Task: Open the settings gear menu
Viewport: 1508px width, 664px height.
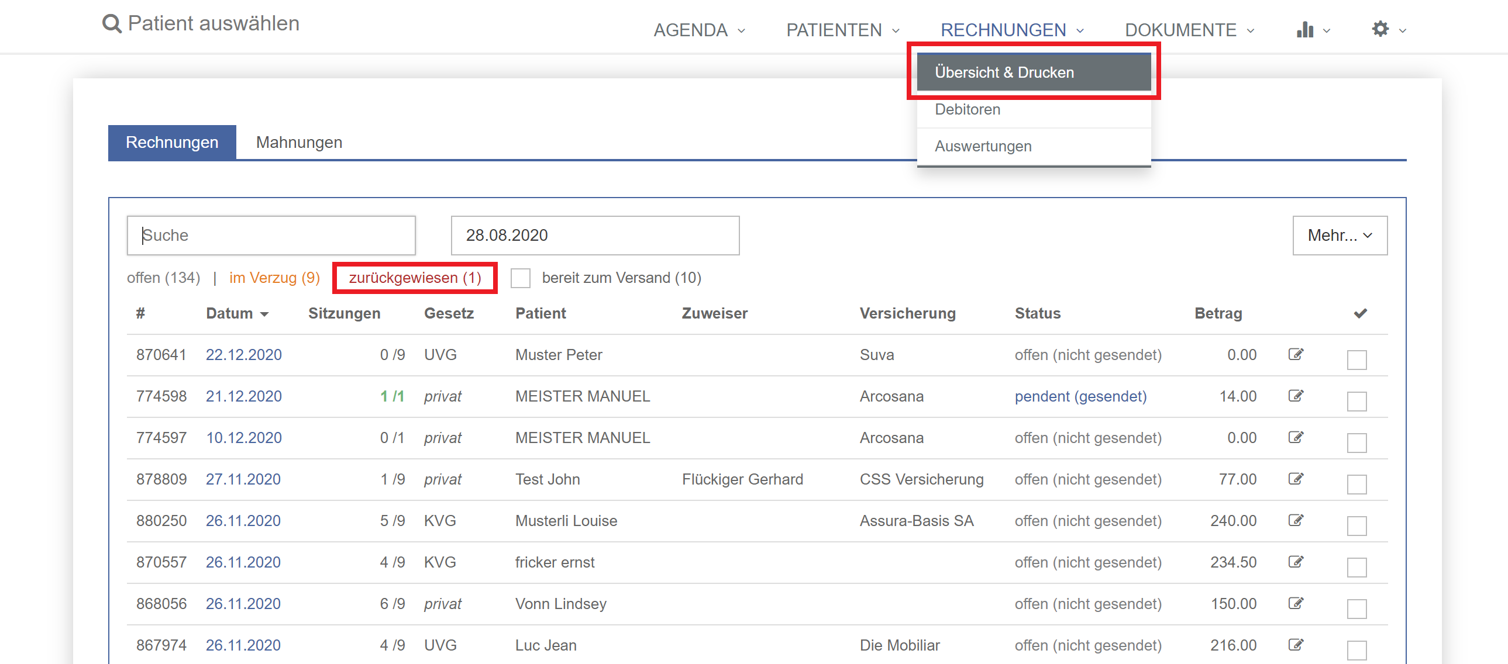Action: (1389, 29)
